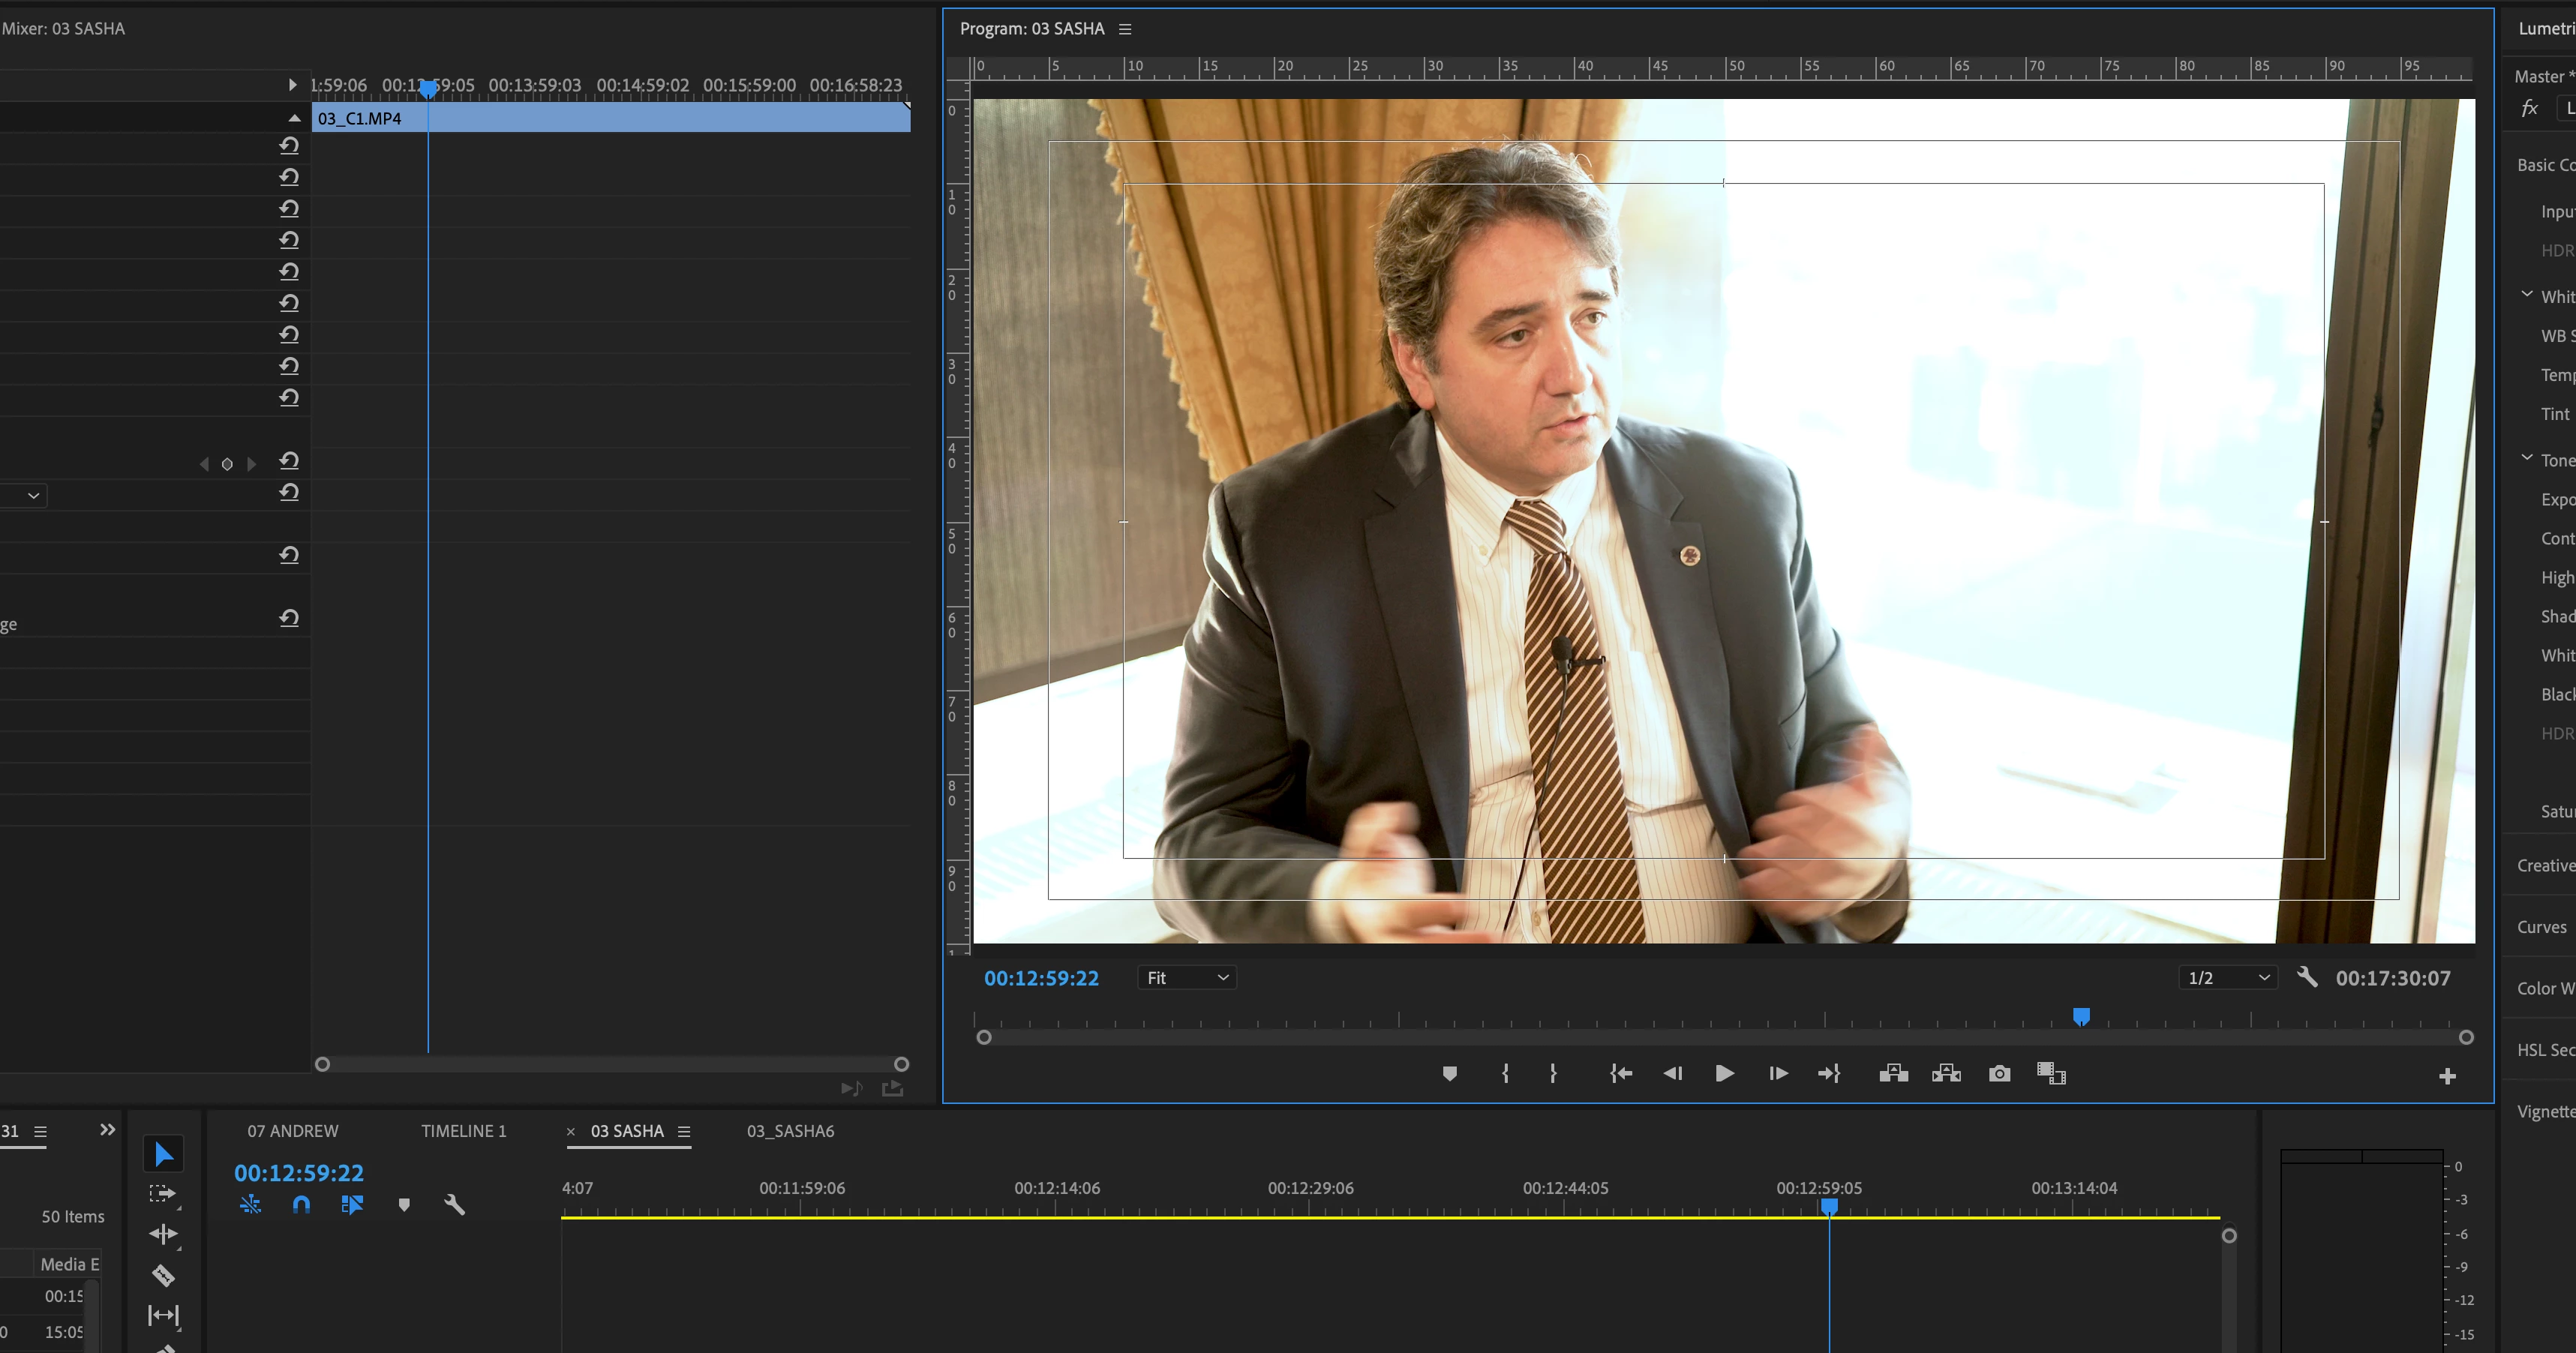This screenshot has height=1353, width=2576.
Task: Click the Lift button in Program monitor
Action: click(1893, 1073)
